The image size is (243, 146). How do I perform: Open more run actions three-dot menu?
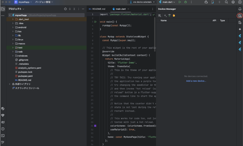pos(191,2)
